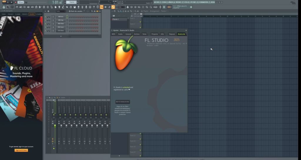Stop playback with the stop button
The width and height of the screenshot is (301, 160).
tap(11, 2)
